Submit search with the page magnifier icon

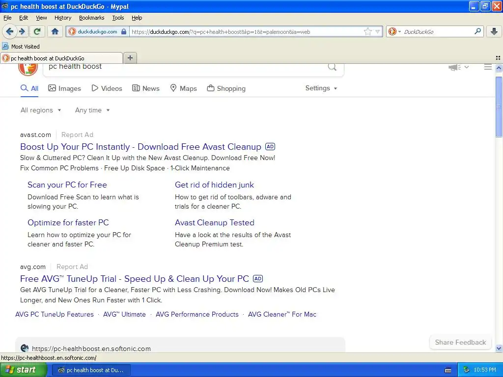tap(332, 67)
